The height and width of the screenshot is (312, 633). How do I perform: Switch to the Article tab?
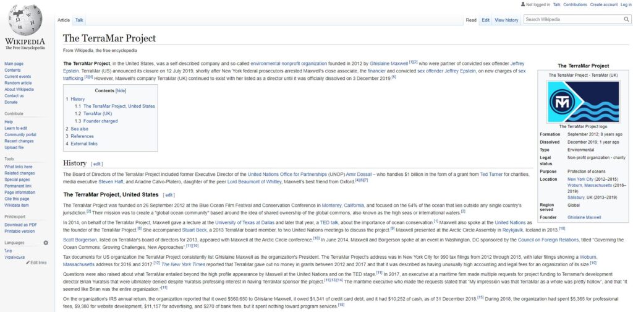(x=64, y=20)
